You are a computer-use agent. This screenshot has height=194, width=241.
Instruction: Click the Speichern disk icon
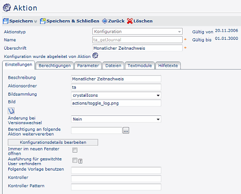tap(6, 21)
